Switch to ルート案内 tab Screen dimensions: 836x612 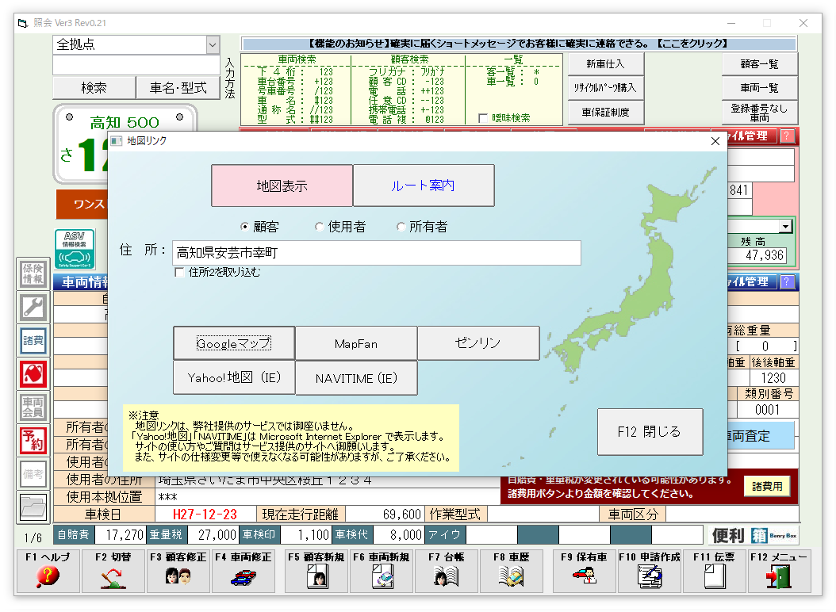coord(424,186)
